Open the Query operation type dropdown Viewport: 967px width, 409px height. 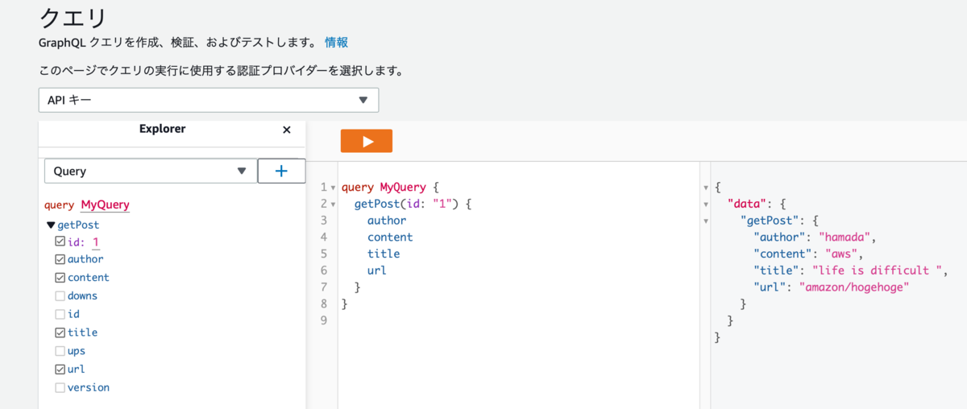point(151,171)
